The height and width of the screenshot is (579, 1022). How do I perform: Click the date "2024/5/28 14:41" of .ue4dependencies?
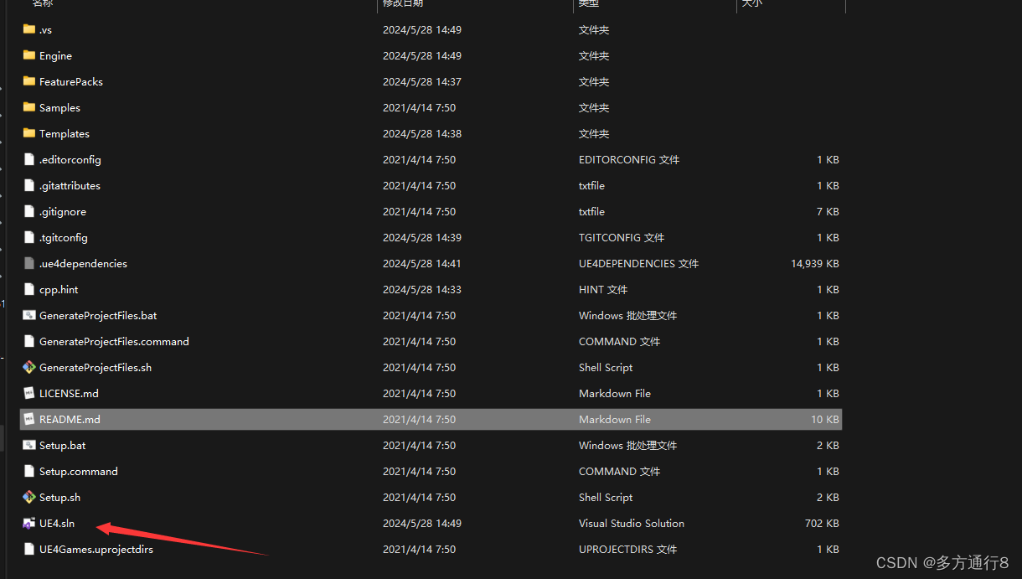tap(422, 264)
